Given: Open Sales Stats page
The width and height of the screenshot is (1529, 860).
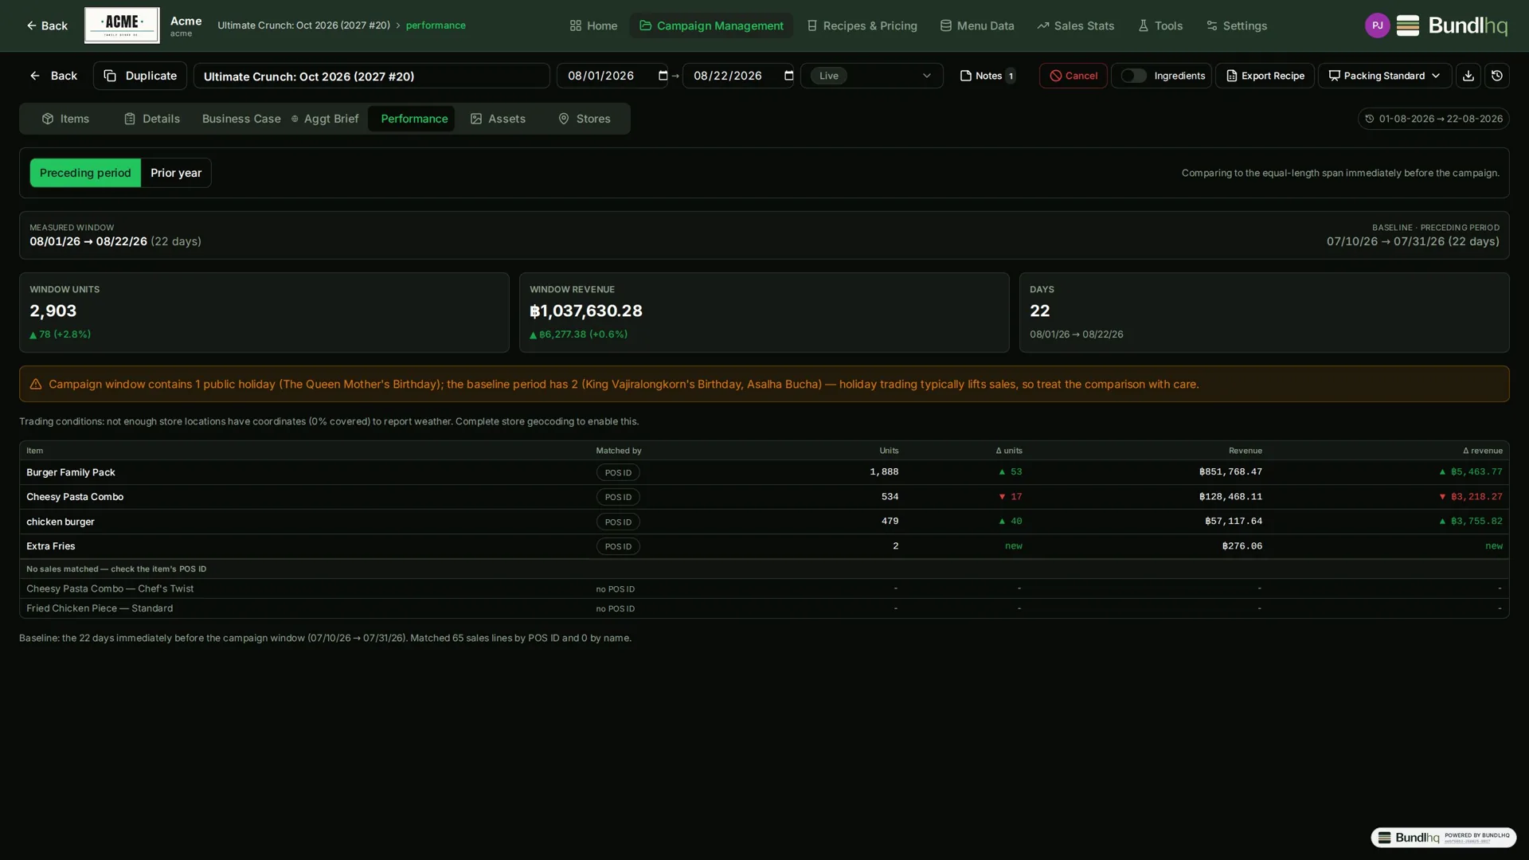Looking at the screenshot, I should pos(1075,25).
